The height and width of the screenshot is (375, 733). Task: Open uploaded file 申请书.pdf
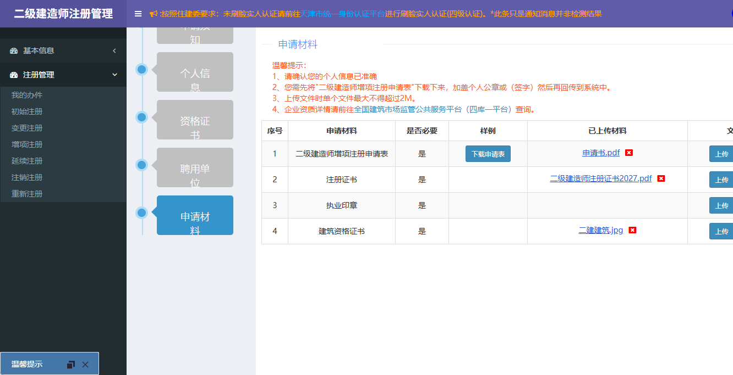click(601, 153)
